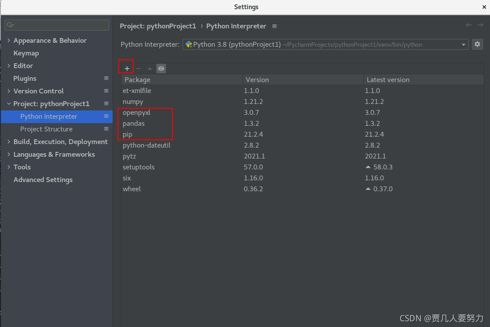490x327 pixels.
Task: Select the pytz package row
Action: pos(303,156)
